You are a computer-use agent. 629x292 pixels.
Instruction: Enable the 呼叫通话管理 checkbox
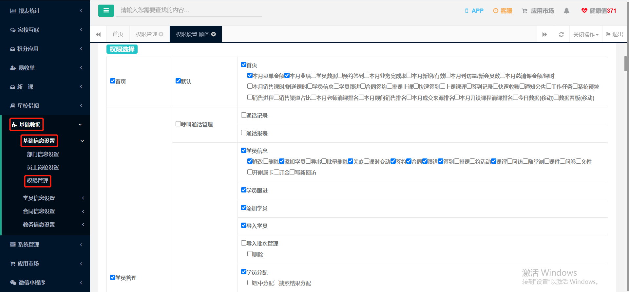[178, 124]
